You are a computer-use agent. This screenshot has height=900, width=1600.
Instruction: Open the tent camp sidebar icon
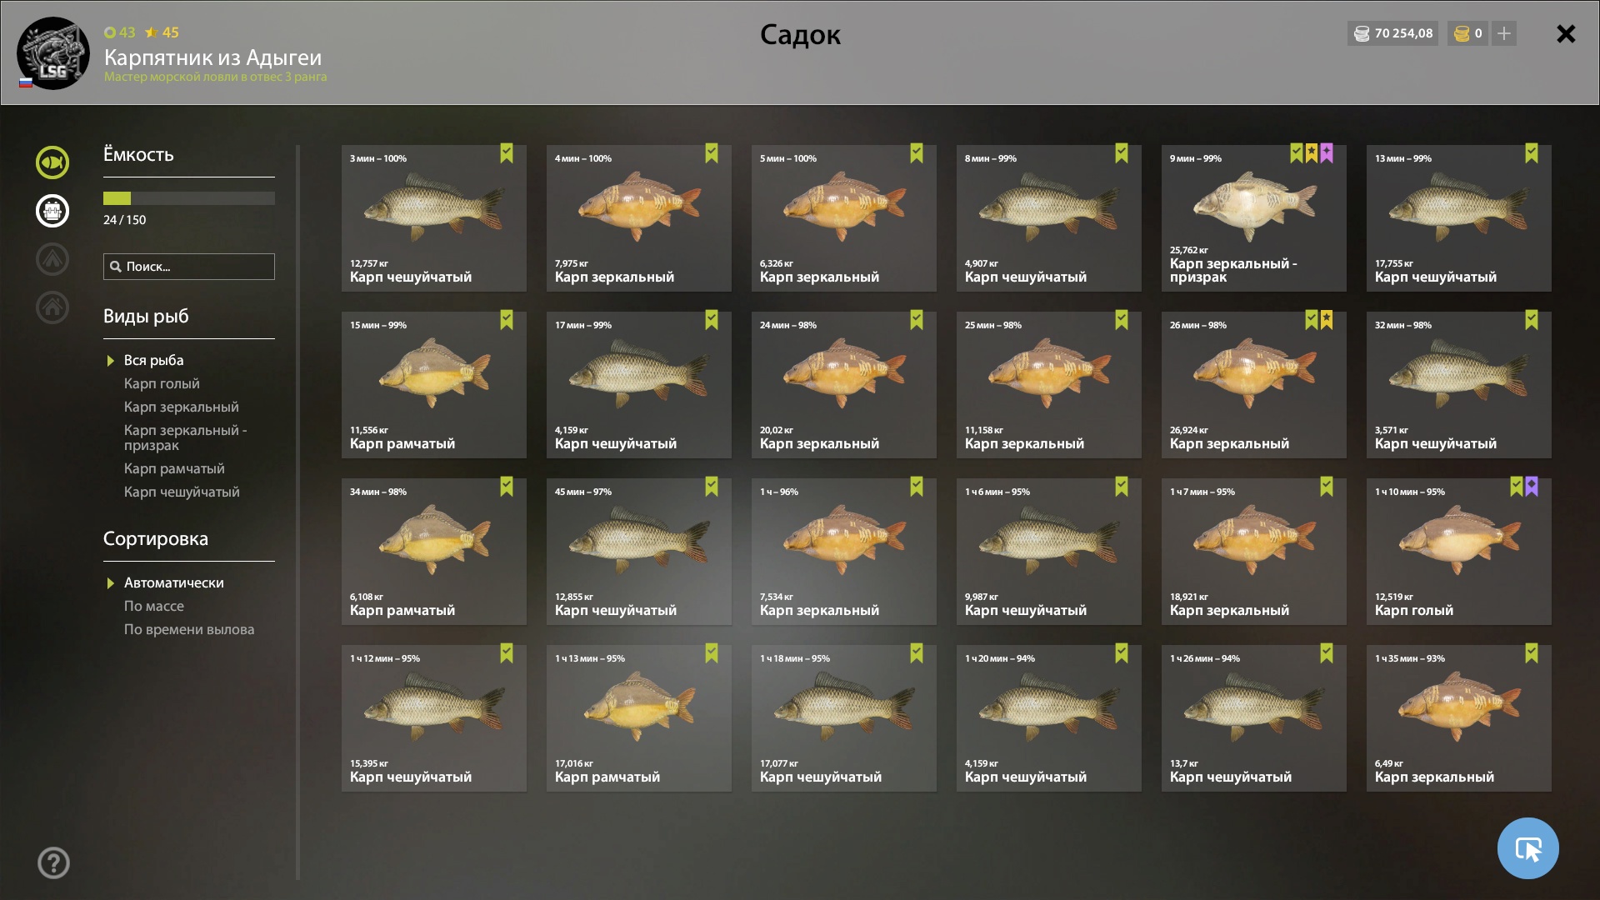pos(52,259)
